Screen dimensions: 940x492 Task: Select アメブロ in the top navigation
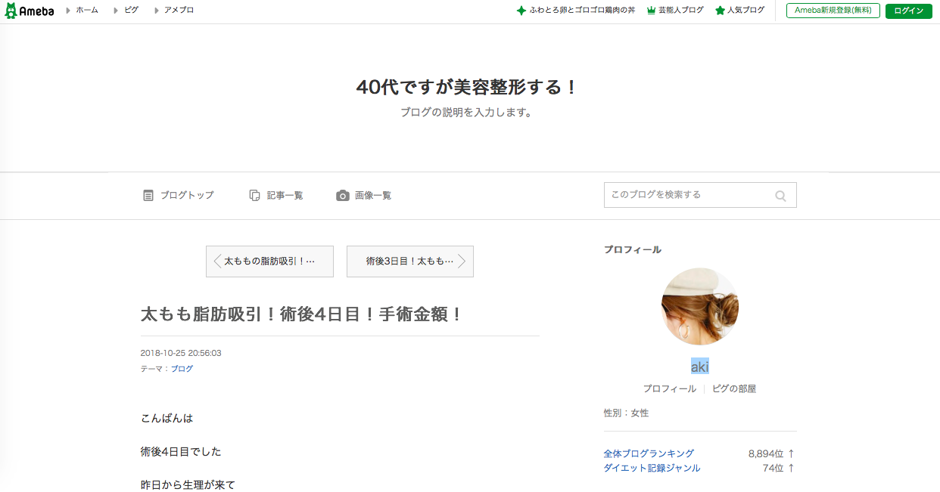180,11
